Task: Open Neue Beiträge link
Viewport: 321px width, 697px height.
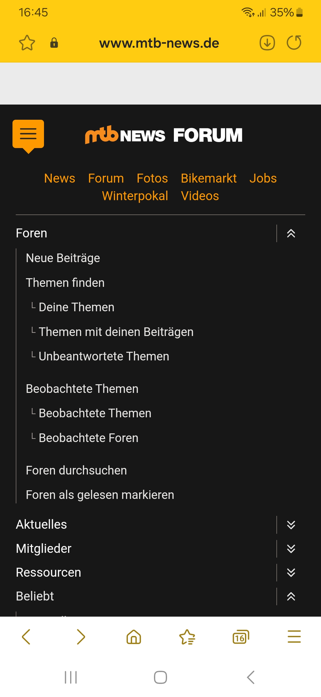Action: point(63,258)
